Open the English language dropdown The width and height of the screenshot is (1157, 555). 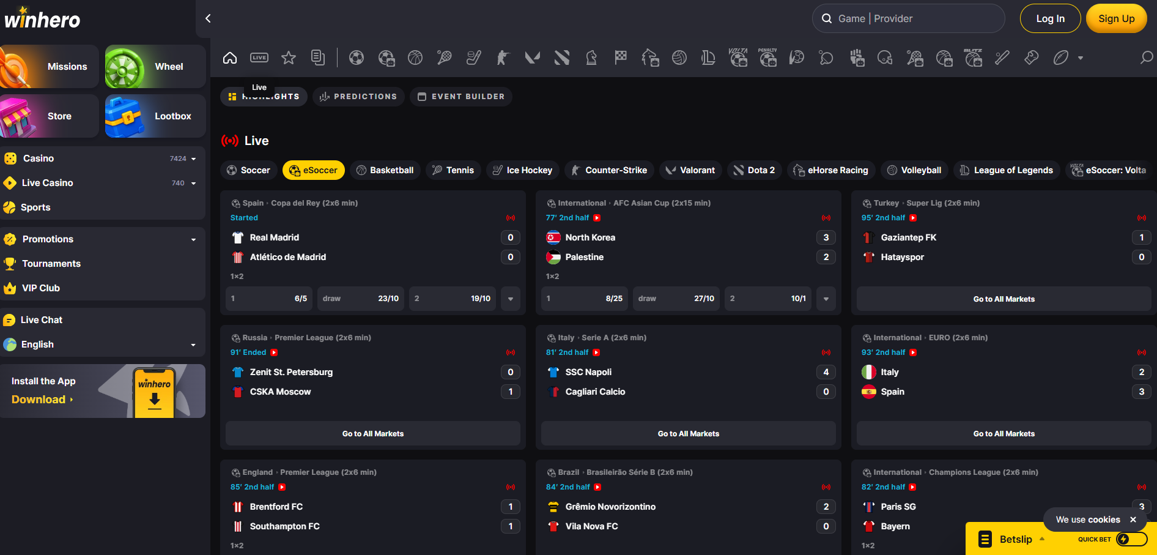click(194, 345)
